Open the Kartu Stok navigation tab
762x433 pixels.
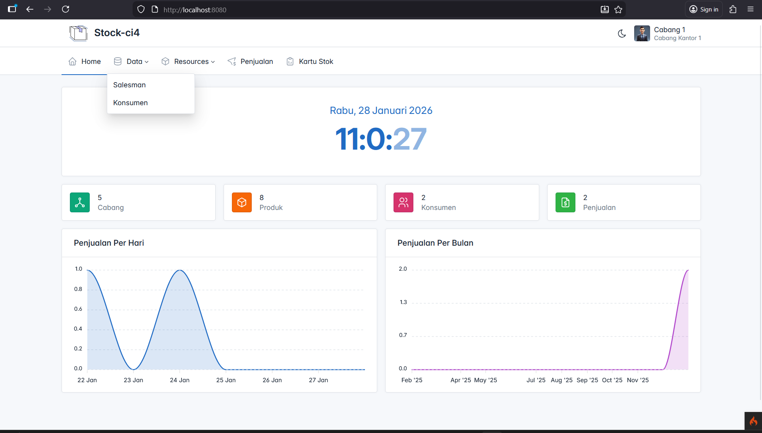pos(310,62)
